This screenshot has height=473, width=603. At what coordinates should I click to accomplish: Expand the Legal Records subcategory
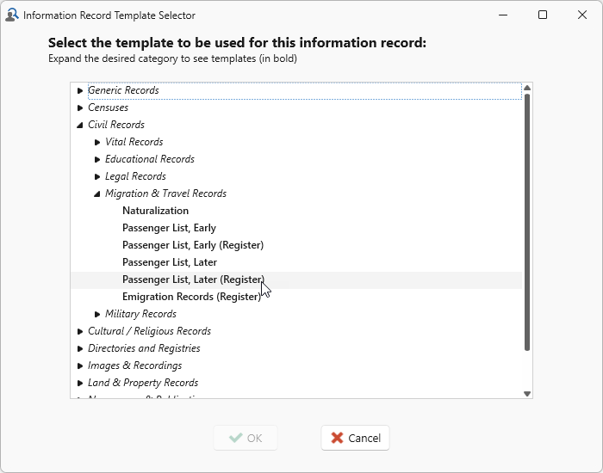pyautogui.click(x=97, y=176)
